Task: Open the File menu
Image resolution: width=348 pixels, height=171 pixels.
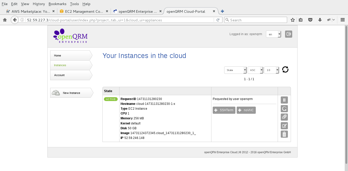Action: [x=5, y=4]
